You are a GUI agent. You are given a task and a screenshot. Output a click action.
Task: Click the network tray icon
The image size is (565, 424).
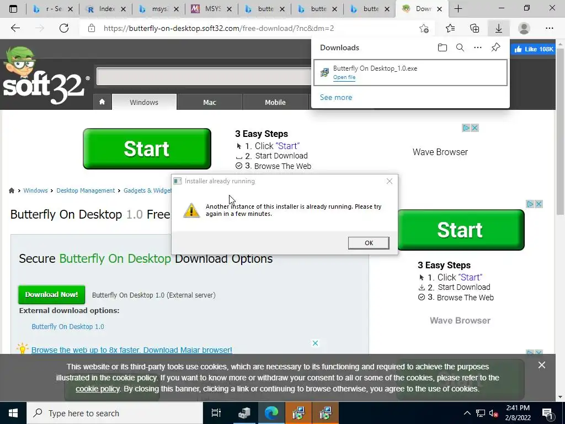click(481, 413)
